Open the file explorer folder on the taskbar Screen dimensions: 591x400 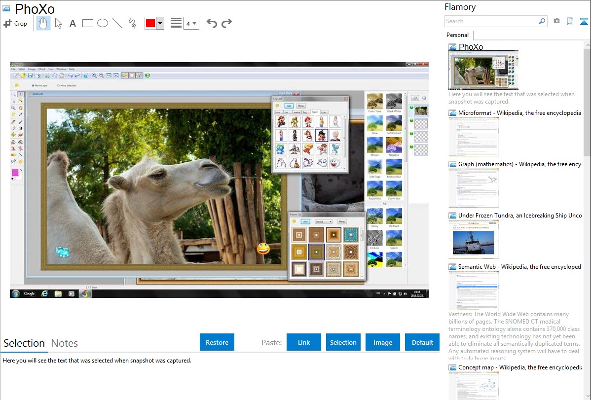[x=58, y=293]
